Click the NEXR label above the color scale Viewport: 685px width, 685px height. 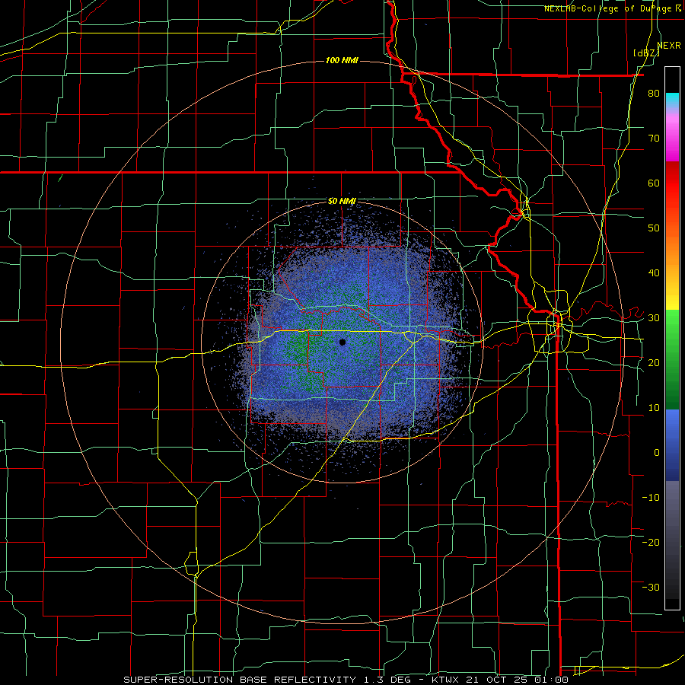(669, 46)
